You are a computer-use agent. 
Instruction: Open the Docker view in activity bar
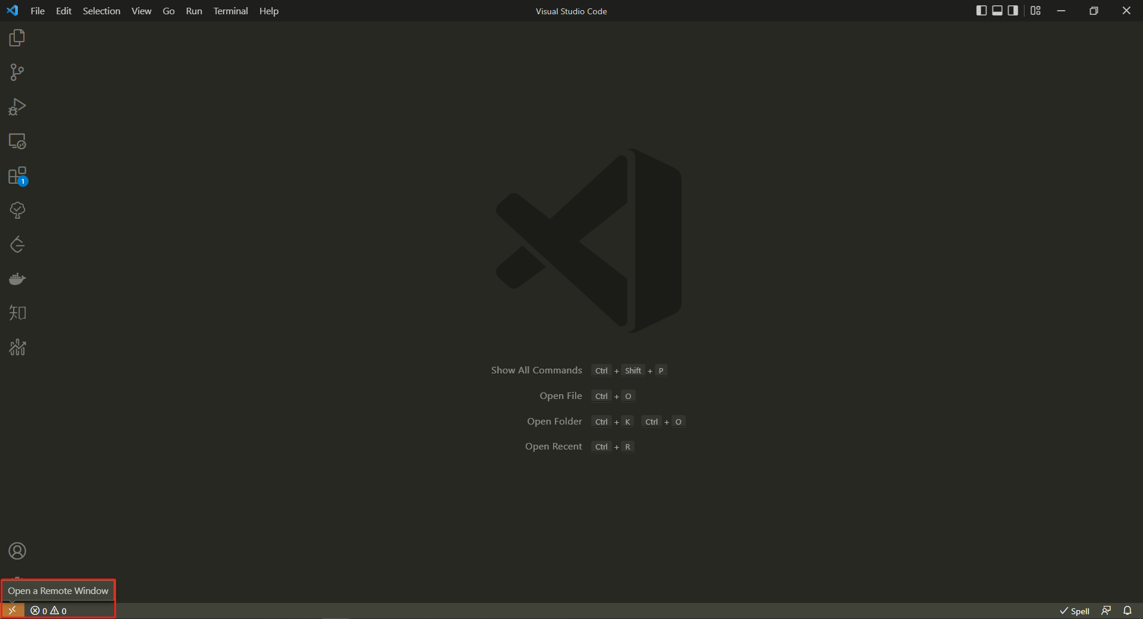pyautogui.click(x=17, y=279)
